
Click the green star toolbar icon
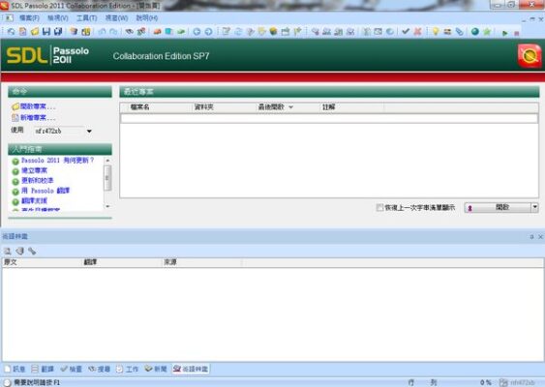487,32
